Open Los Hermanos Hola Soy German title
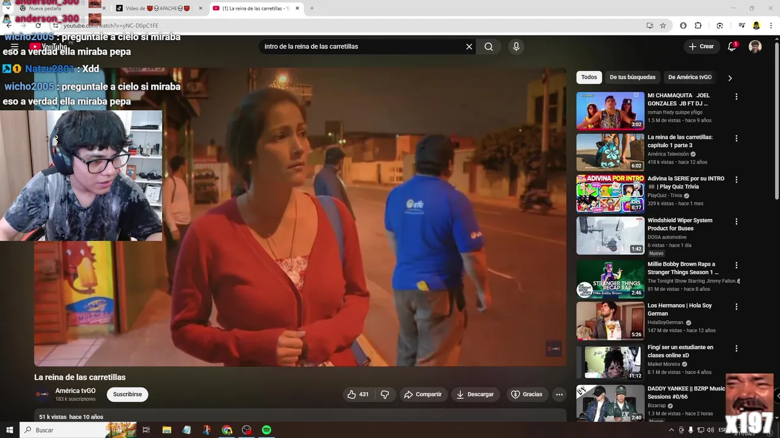Screen dimensions: 780x438 pyautogui.click(x=679, y=310)
